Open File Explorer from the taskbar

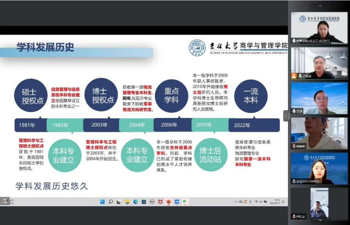[x=127, y=201]
